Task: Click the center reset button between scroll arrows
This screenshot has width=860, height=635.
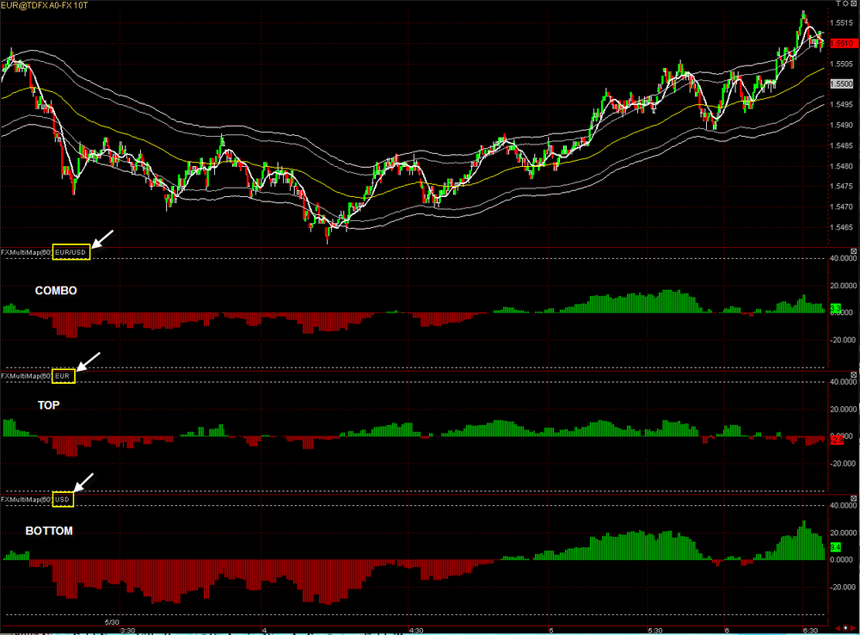Action: pos(845,628)
